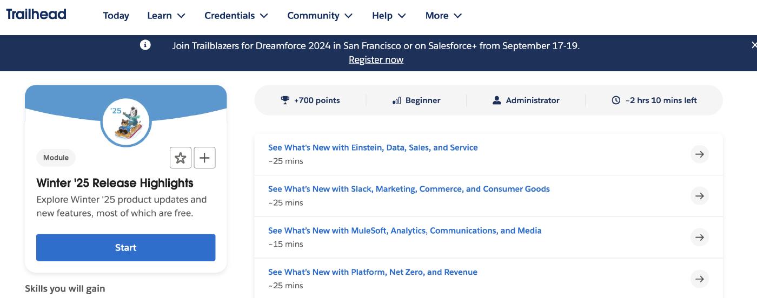Expand the Credentials dropdown menu
The image size is (757, 298).
[236, 16]
